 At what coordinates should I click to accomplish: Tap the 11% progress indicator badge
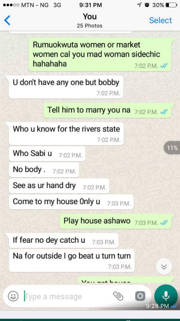[172, 147]
